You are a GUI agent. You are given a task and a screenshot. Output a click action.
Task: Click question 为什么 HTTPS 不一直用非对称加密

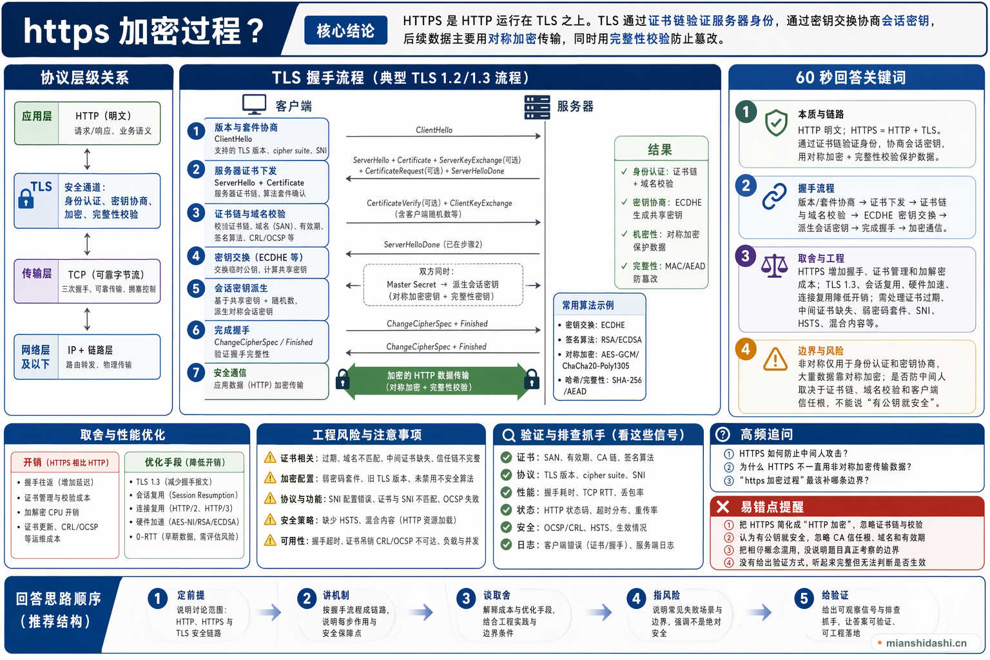click(825, 467)
